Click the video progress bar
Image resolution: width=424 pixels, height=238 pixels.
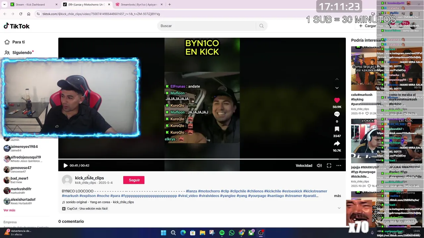(x=202, y=159)
